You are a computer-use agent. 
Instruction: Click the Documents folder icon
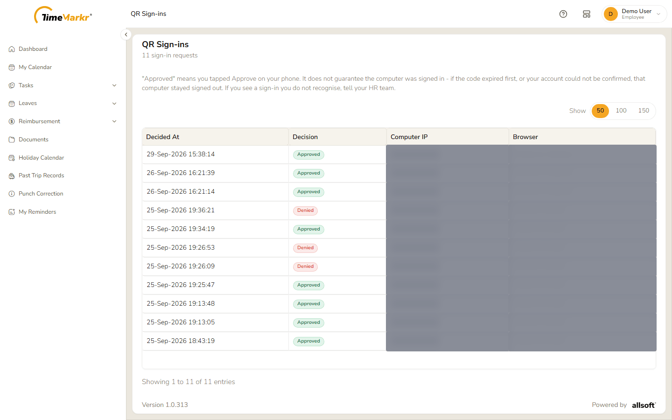pyautogui.click(x=12, y=140)
